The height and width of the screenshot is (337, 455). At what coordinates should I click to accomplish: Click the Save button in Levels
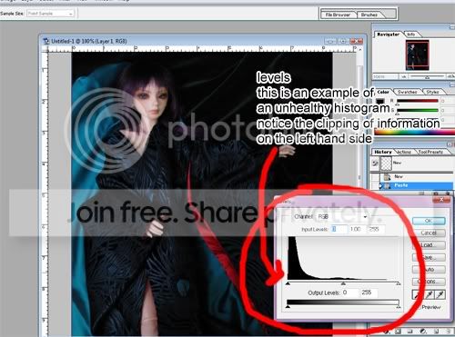(429, 257)
